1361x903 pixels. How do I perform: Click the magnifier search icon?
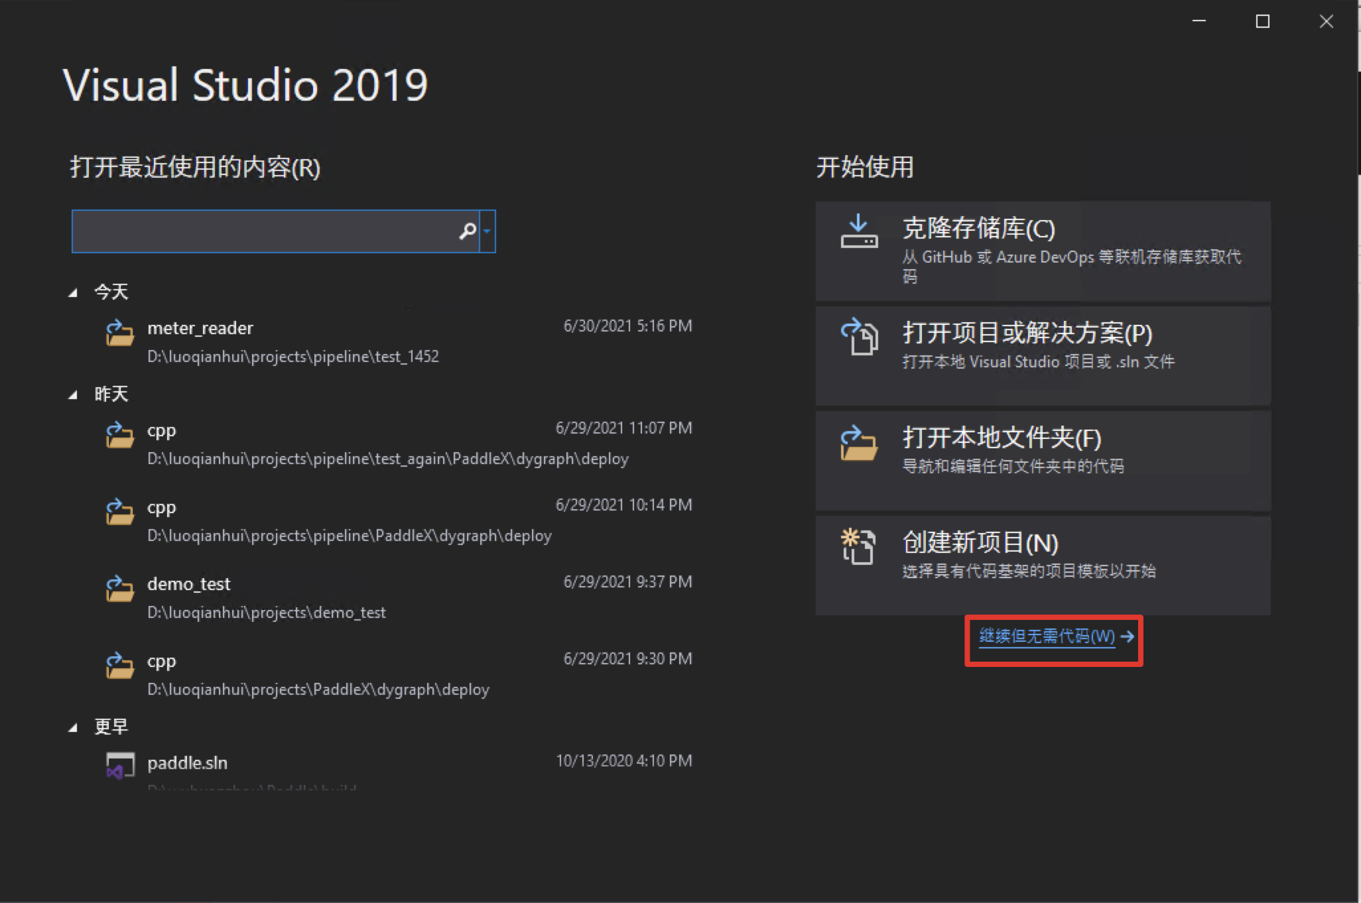tap(468, 231)
